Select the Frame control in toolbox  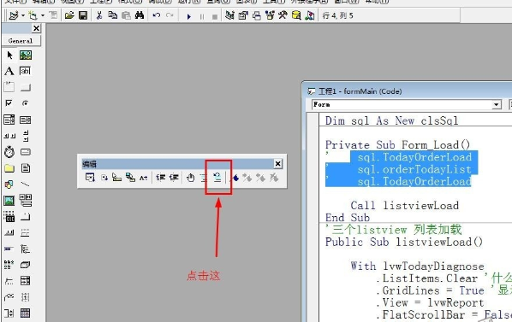pyautogui.click(x=9, y=87)
